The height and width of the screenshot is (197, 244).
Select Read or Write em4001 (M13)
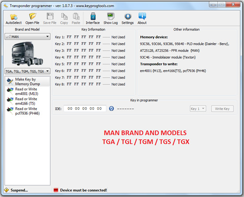tap(28, 92)
